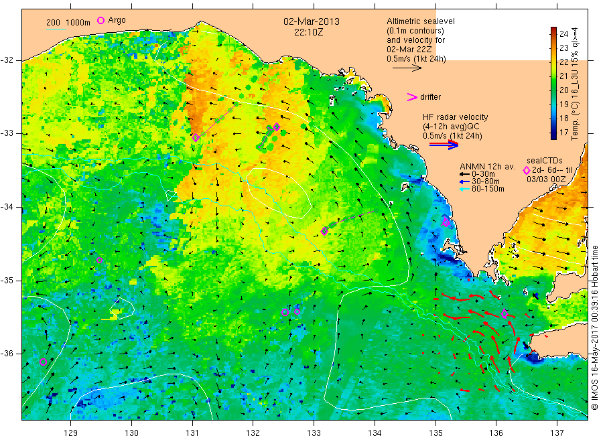The height and width of the screenshot is (442, 603).
Task: Click the blue 30-80m ANMN arrow symbol
Action: tap(464, 181)
